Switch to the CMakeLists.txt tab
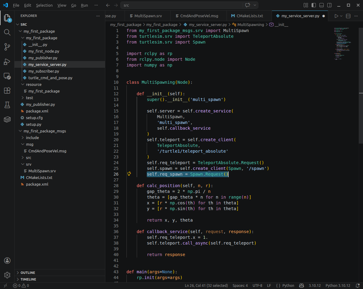 (249, 16)
